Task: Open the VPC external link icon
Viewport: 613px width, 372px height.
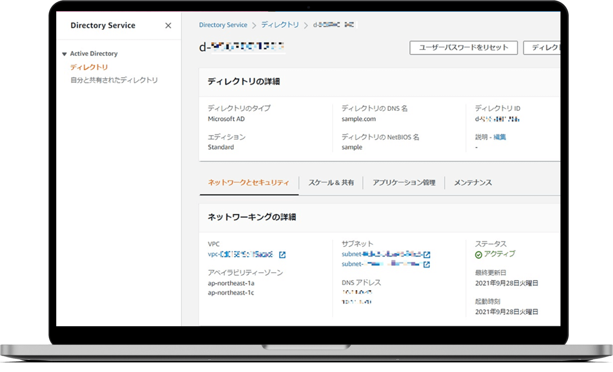Action: [x=282, y=255]
